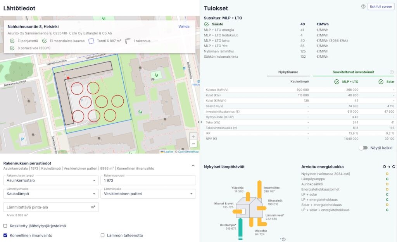Click help icon next to Suositeltavat investoinnit
The height and width of the screenshot is (242, 397).
[391, 72]
